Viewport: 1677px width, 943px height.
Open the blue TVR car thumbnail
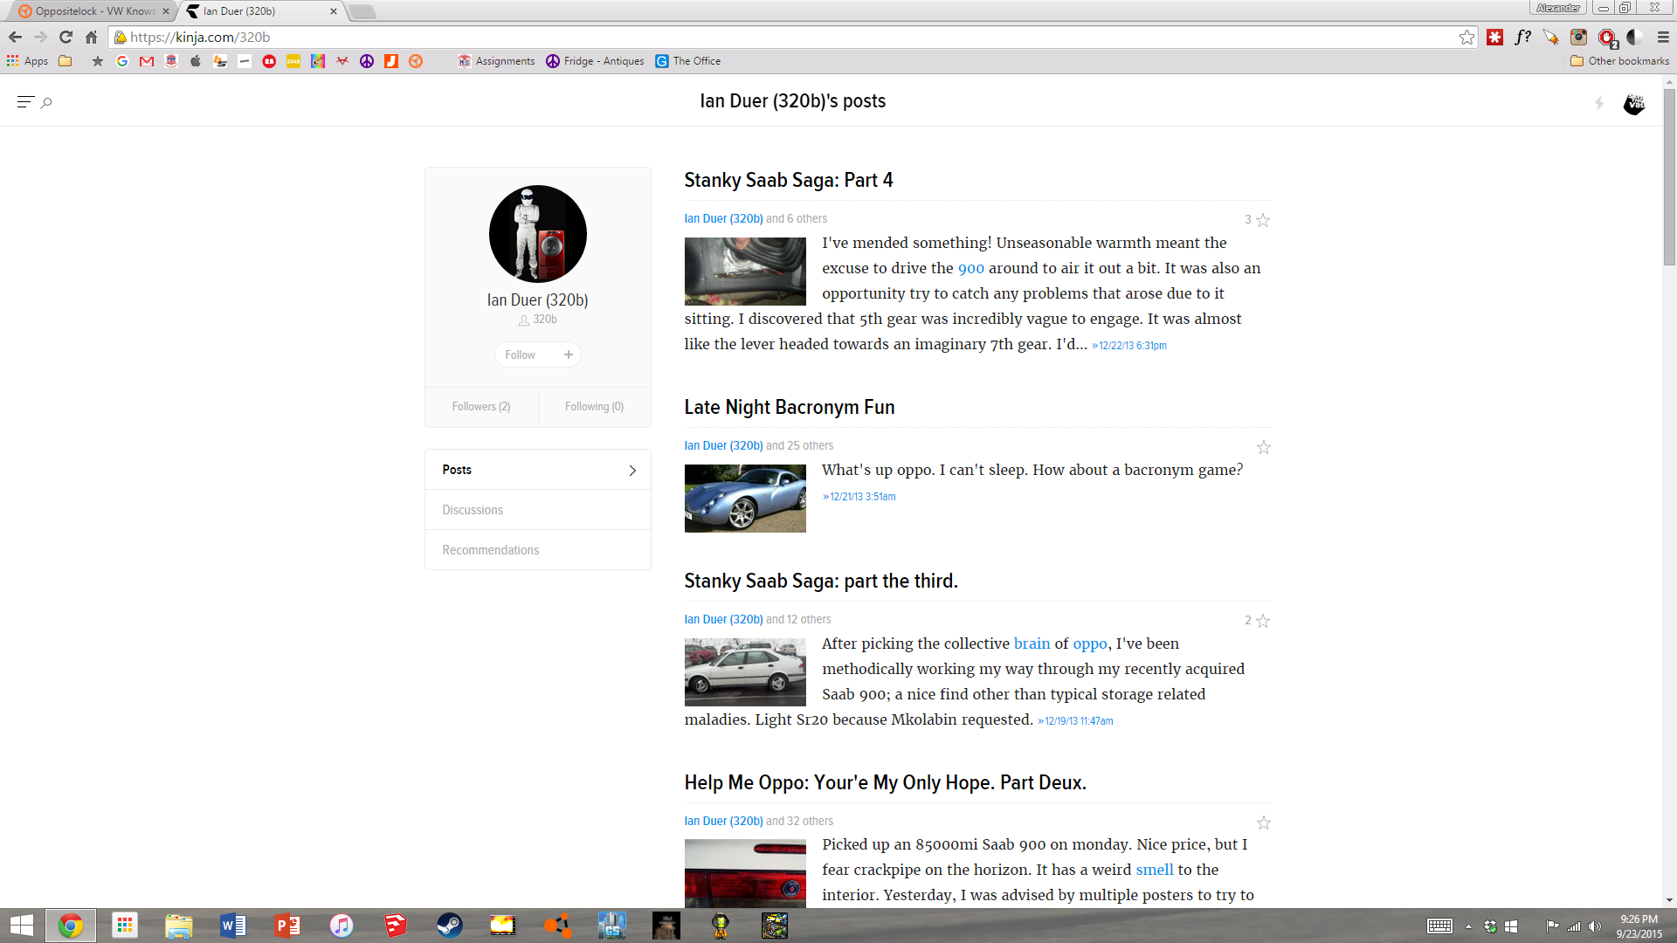pyautogui.click(x=745, y=499)
